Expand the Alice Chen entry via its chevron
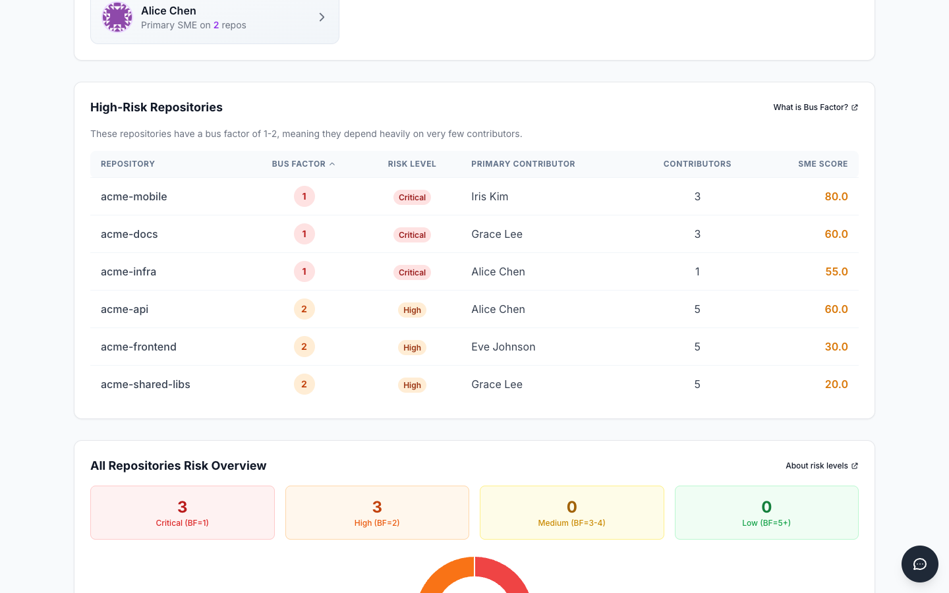 (x=322, y=17)
